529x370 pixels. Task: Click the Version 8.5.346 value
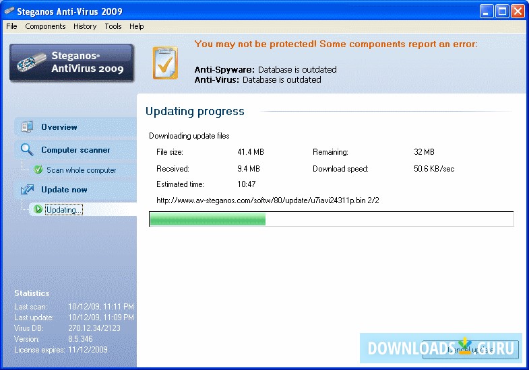[80, 339]
